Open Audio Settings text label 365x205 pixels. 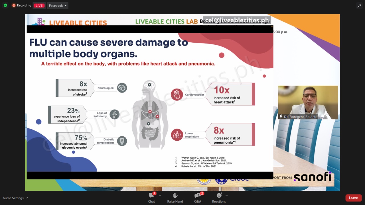point(13,198)
